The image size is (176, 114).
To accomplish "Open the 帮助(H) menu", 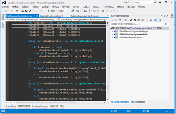I will 141,7.
